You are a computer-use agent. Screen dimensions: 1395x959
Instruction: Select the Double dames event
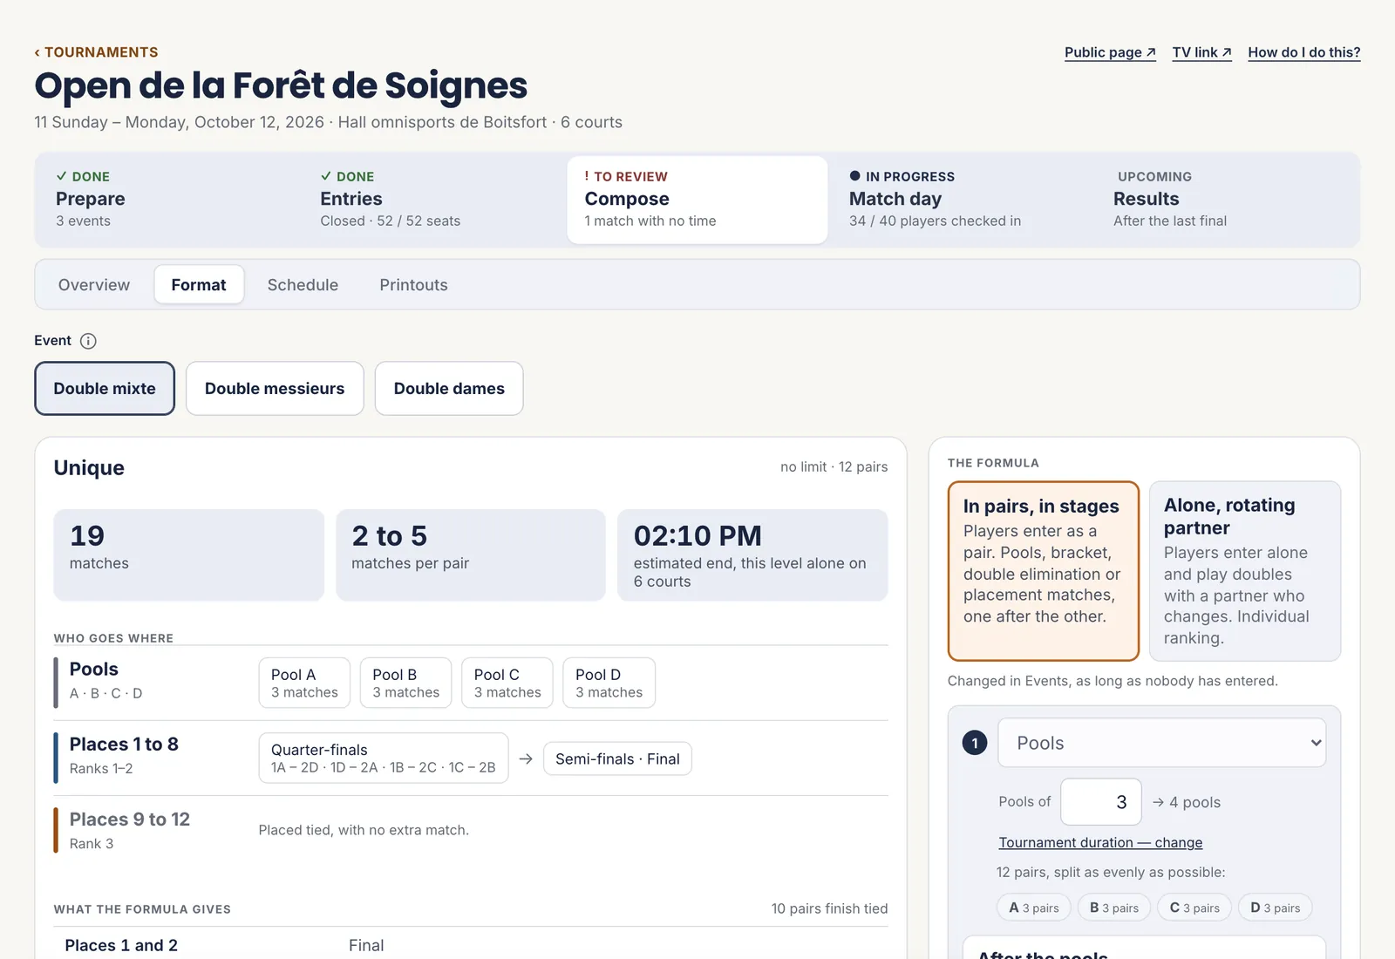(x=449, y=389)
